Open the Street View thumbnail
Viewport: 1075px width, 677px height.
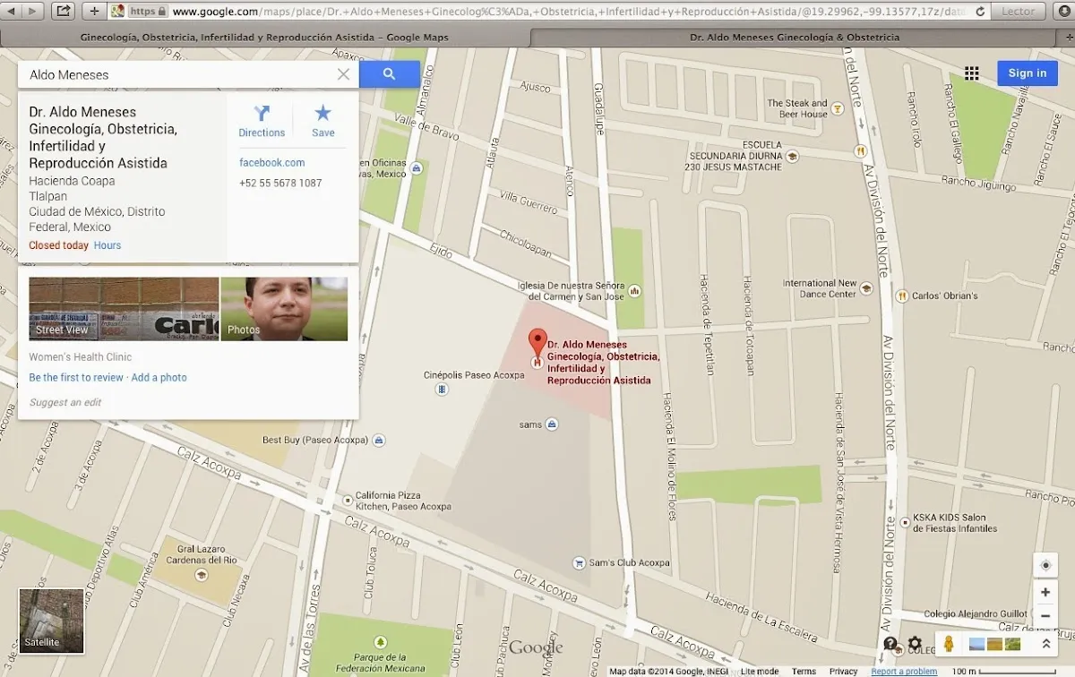point(124,309)
